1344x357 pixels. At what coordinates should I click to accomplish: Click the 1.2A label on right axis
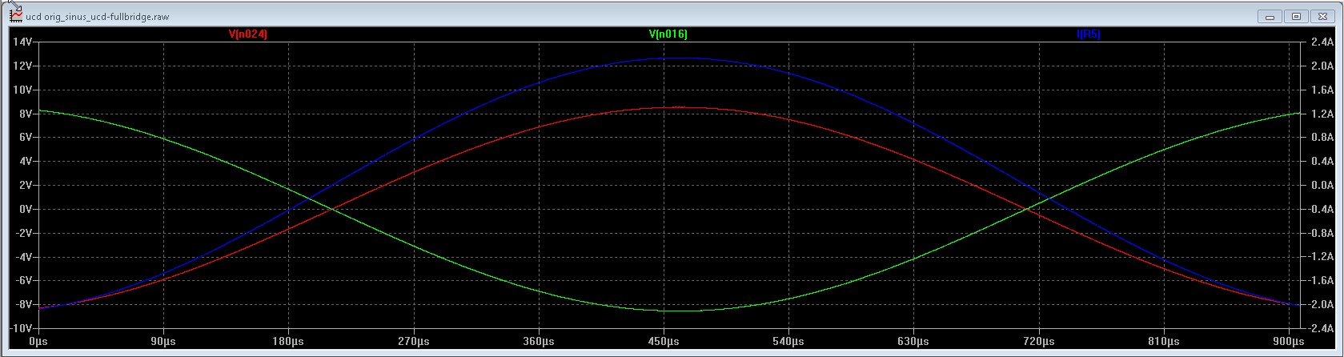(1322, 114)
